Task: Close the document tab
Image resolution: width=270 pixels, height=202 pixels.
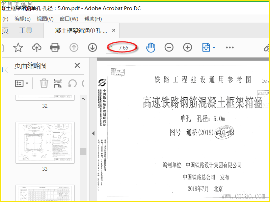Action: pyautogui.click(x=114, y=30)
